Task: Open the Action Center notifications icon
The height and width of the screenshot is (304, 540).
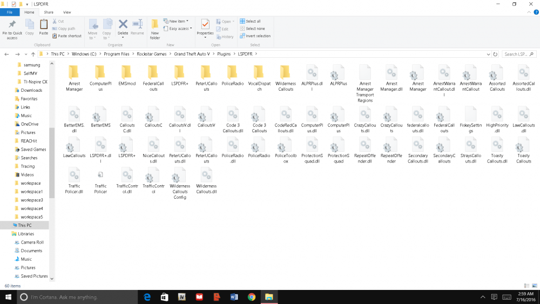Action: point(494,297)
